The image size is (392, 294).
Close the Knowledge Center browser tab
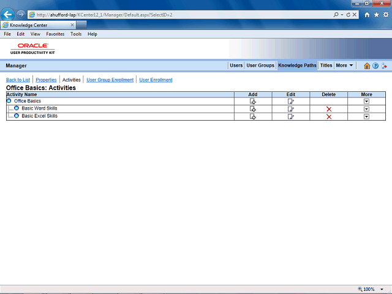pyautogui.click(x=72, y=25)
